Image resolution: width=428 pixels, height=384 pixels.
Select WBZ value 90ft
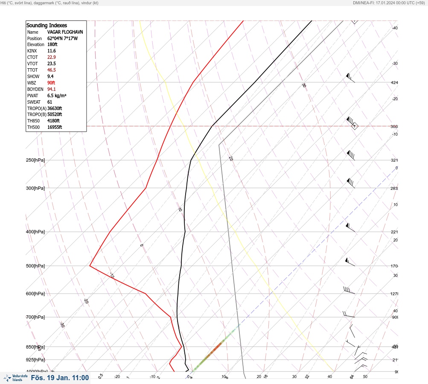(51, 83)
